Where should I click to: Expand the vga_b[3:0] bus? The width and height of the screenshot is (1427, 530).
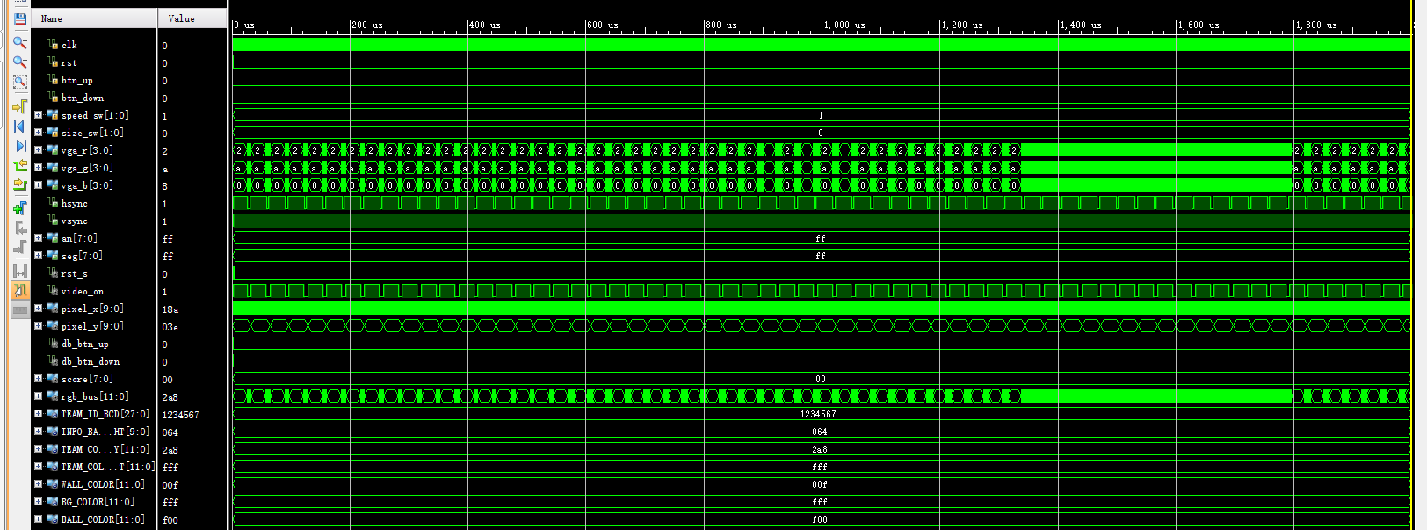point(38,185)
